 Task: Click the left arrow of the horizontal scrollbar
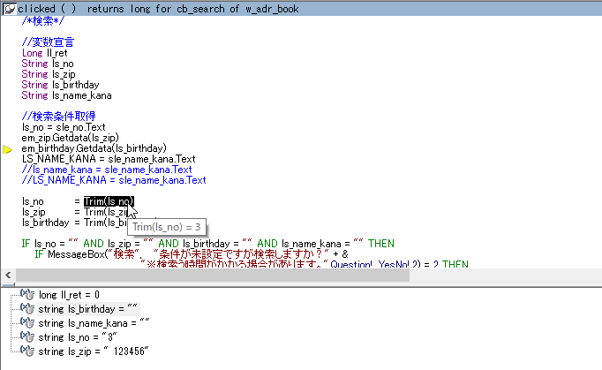8,276
